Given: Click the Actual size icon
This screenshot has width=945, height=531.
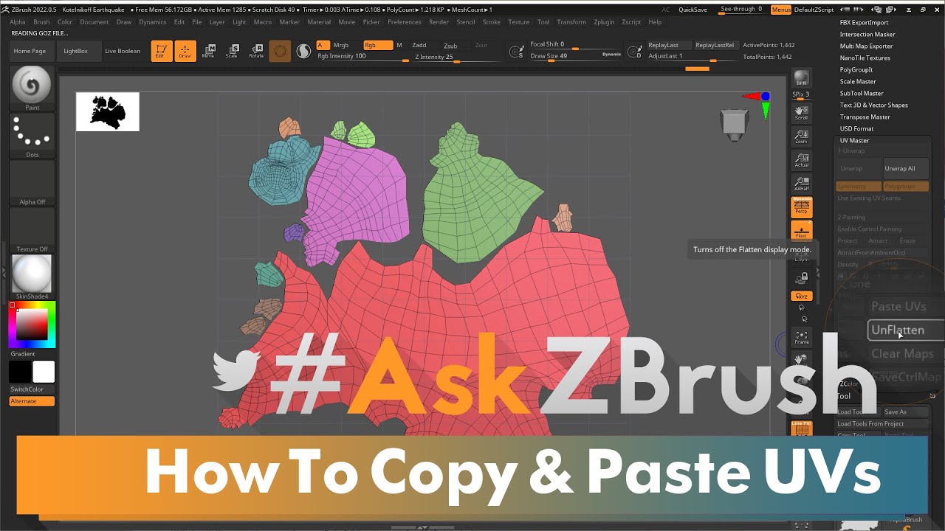Looking at the screenshot, I should 801,159.
